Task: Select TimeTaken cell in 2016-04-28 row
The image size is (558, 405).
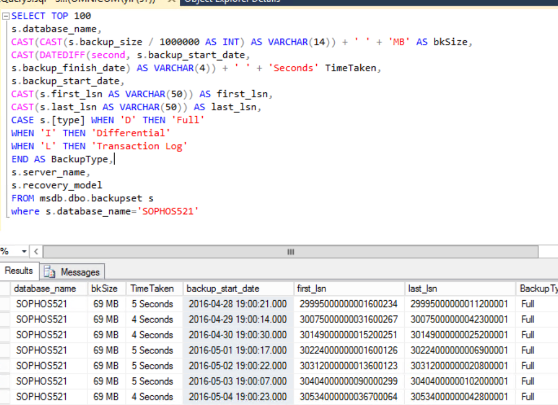Action: pyautogui.click(x=154, y=304)
